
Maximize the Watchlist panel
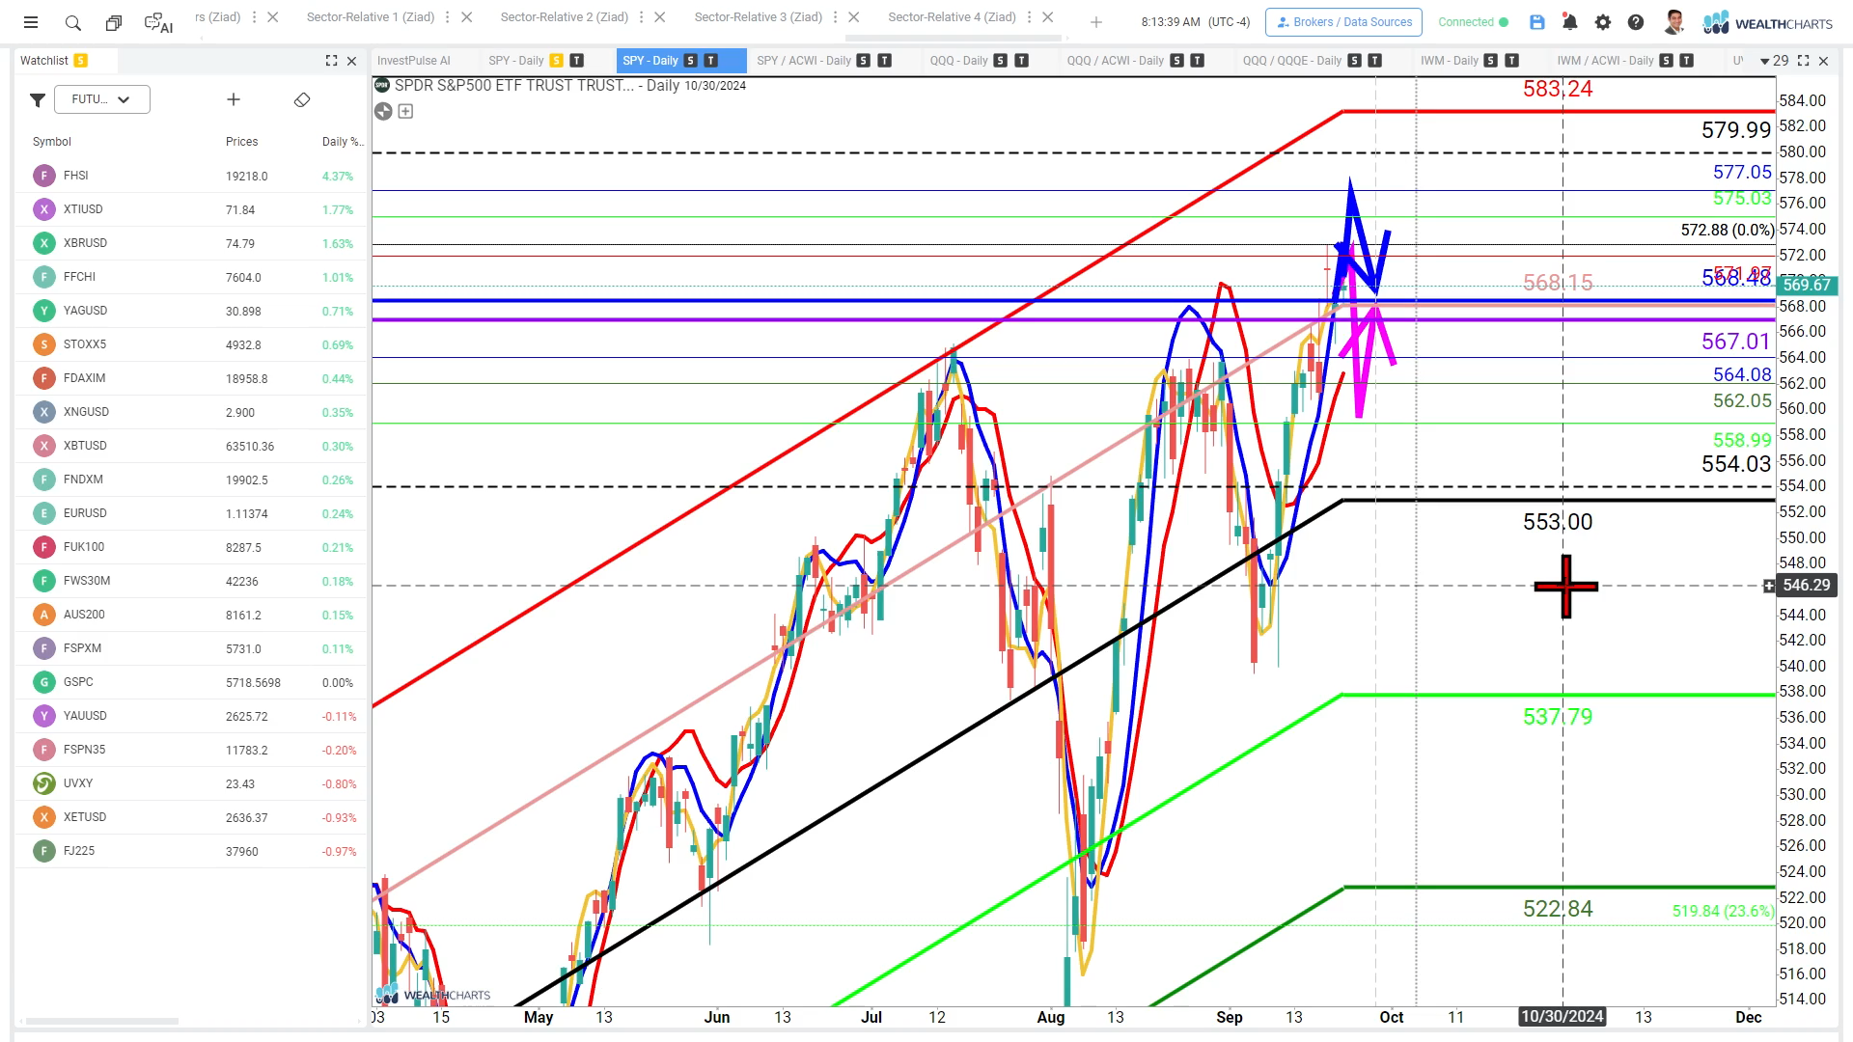[x=332, y=61]
